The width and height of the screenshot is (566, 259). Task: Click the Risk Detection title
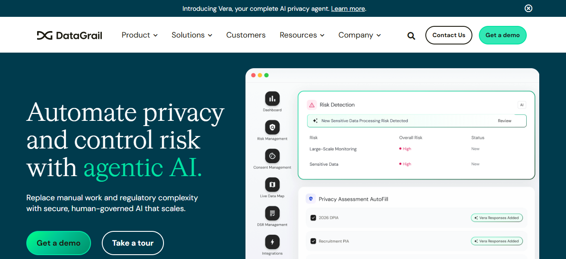click(x=337, y=105)
